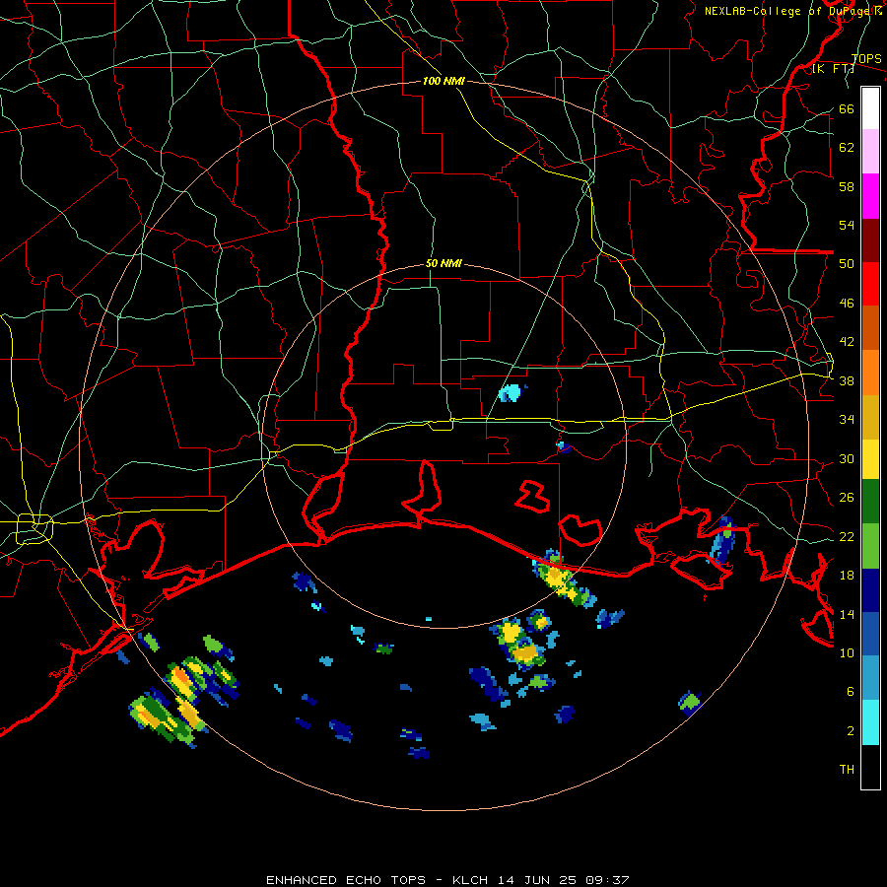887x887 pixels.
Task: Click the medium blue 18 kft legend swatch
Action: (x=870, y=634)
